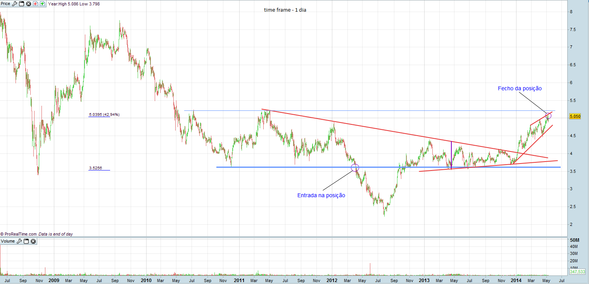The height and width of the screenshot is (284, 589).
Task: Open the Volume indicator settings wrench
Action: pyautogui.click(x=19, y=241)
